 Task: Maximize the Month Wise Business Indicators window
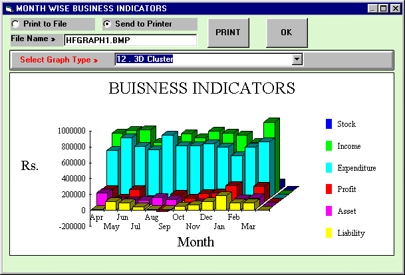pyautogui.click(x=383, y=9)
